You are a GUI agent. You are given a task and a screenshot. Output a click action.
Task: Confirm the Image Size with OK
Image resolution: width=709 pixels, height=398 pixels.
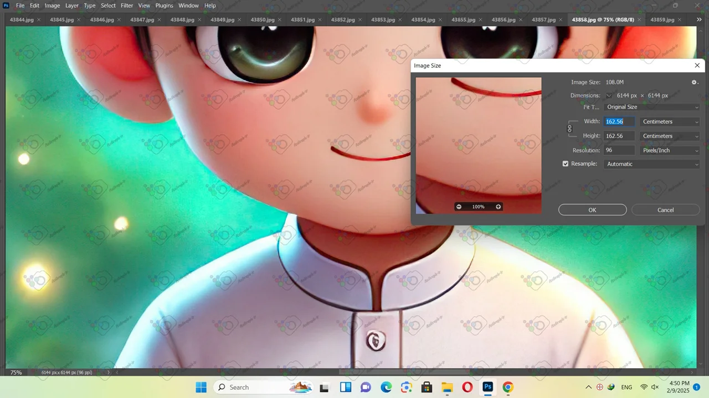click(592, 210)
